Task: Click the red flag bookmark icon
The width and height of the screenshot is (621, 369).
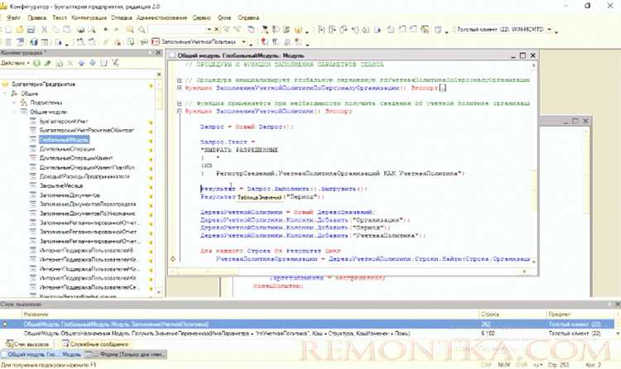Action: [x=264, y=41]
